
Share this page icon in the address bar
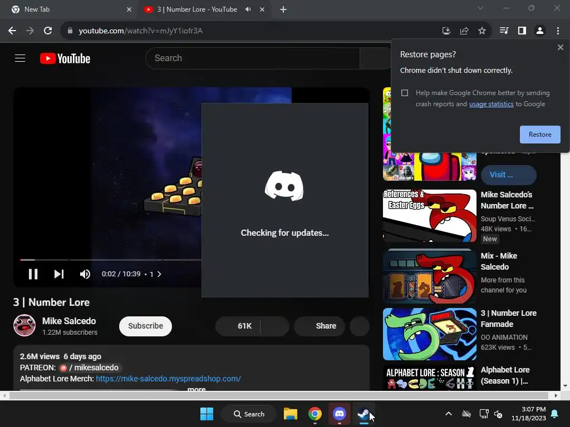[464, 31]
